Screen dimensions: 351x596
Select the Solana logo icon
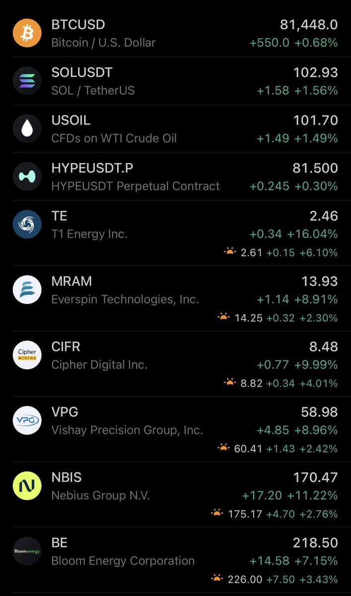[27, 81]
